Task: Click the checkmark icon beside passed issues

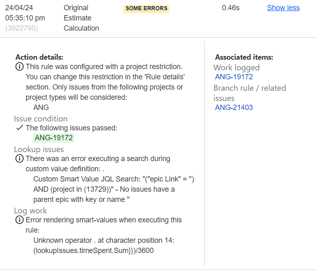Action: (x=19, y=128)
